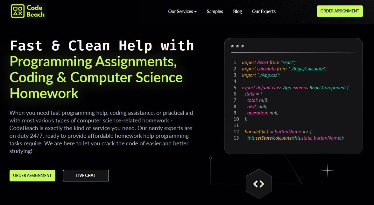Click the paragraph starting 'When you need fast'
This screenshot has height=205, width=374.
tap(101, 132)
